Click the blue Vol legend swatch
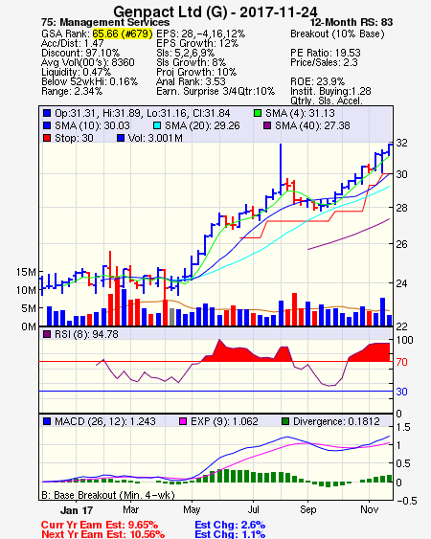431x539 pixels. [x=121, y=138]
